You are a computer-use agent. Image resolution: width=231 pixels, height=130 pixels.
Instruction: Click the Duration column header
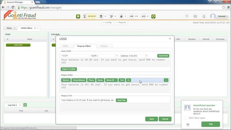pos(192,39)
